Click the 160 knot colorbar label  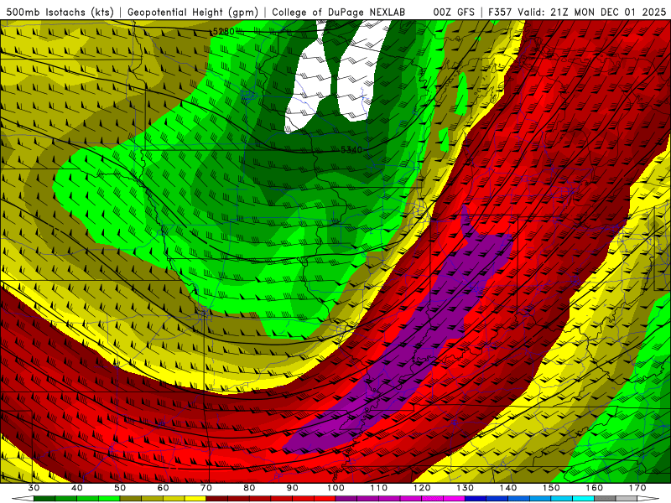coord(595,488)
